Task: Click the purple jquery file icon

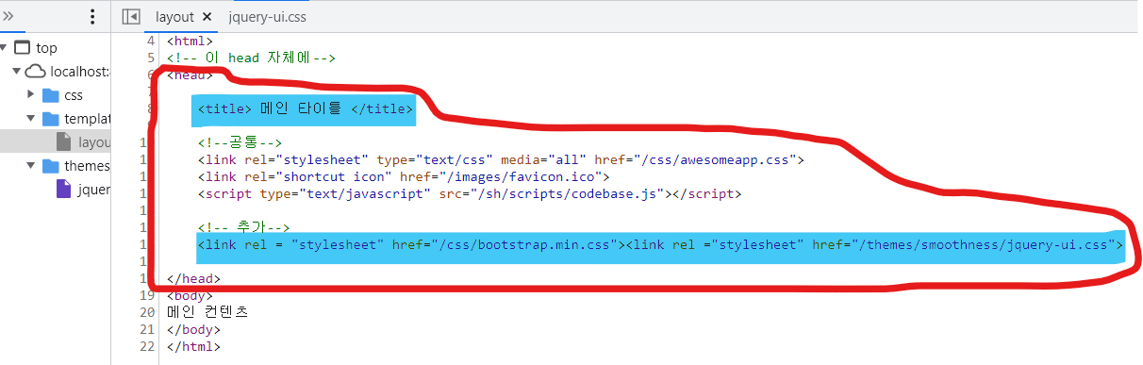Action: [63, 189]
